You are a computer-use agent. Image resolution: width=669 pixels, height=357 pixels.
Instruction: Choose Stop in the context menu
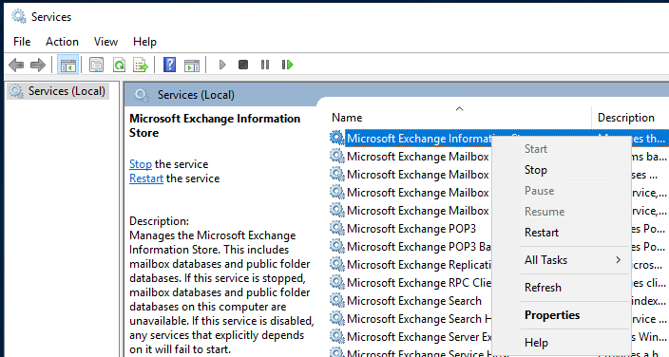click(561, 170)
